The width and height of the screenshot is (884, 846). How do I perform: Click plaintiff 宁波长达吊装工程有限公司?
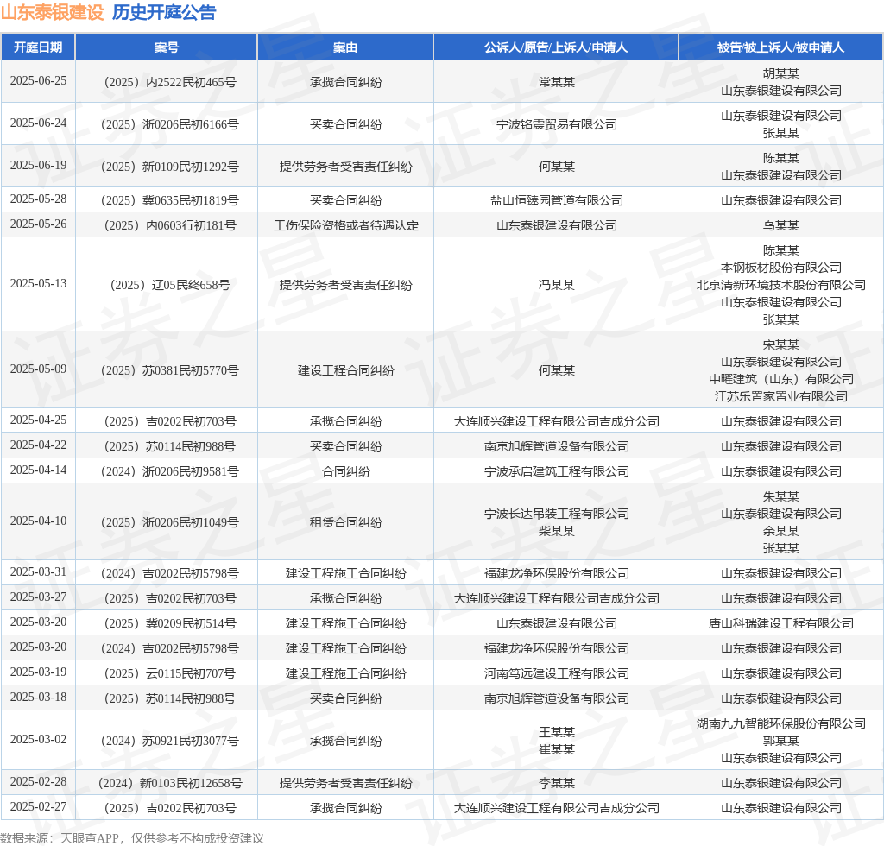click(557, 514)
